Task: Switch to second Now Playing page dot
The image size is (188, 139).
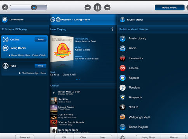Action: tap(80, 80)
